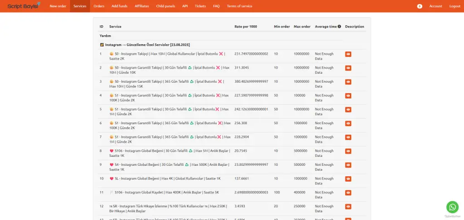This screenshot has width=464, height=220.
Task: View description of service ID 4
Action: [x=348, y=96]
